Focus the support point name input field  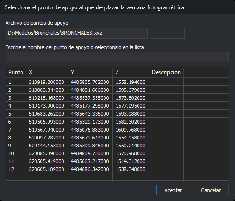(117, 57)
